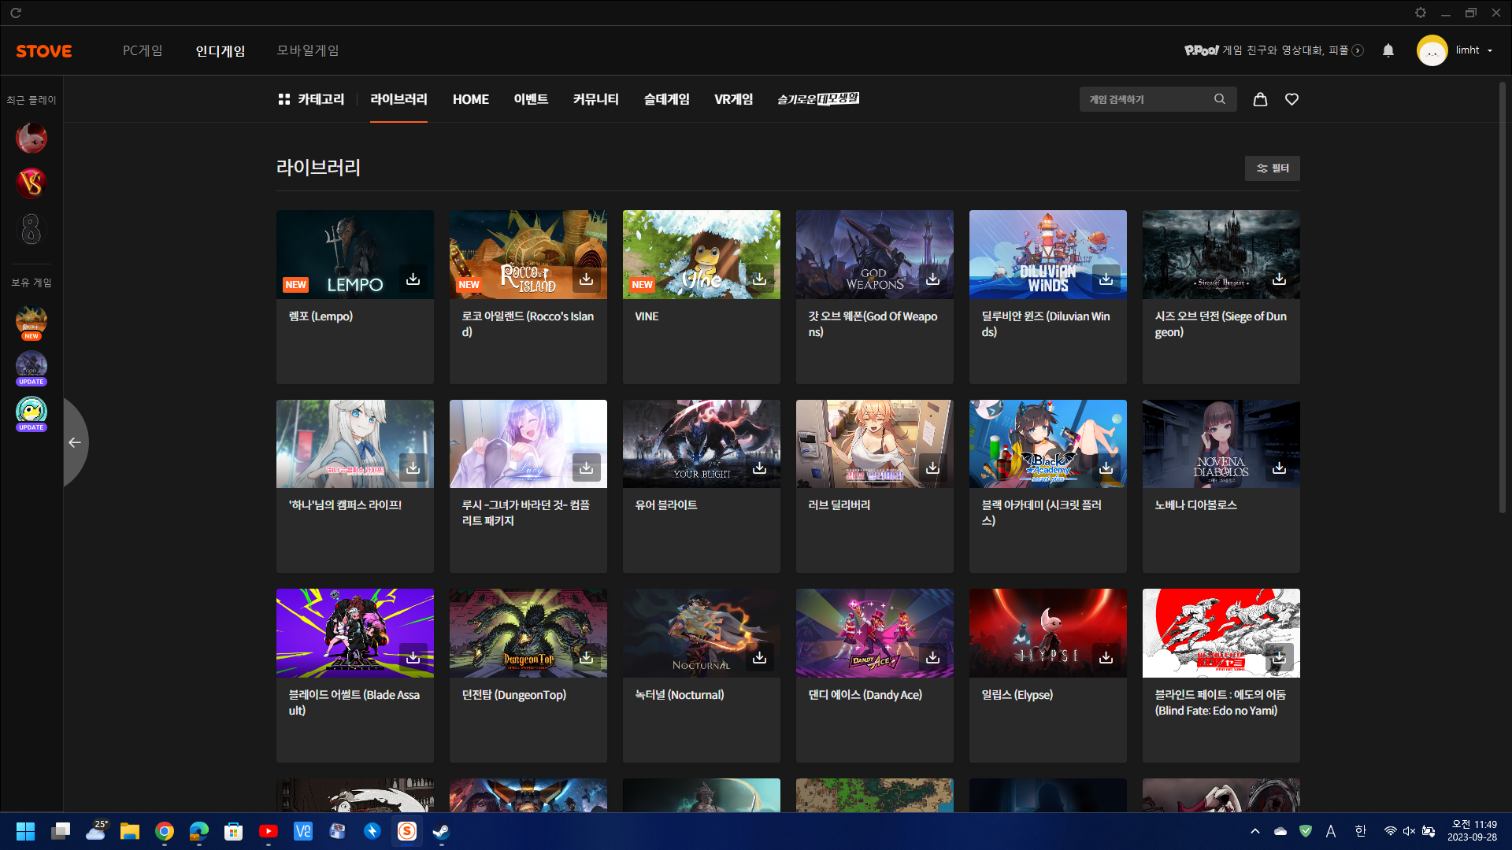
Task: Click the P.Pool promo link at top
Action: pos(1273,50)
